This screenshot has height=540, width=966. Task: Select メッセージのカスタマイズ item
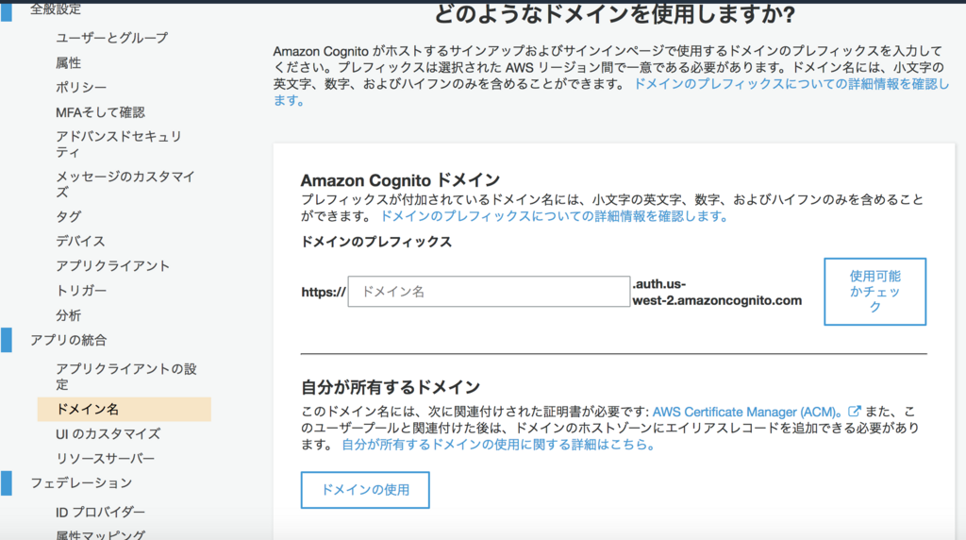125,184
